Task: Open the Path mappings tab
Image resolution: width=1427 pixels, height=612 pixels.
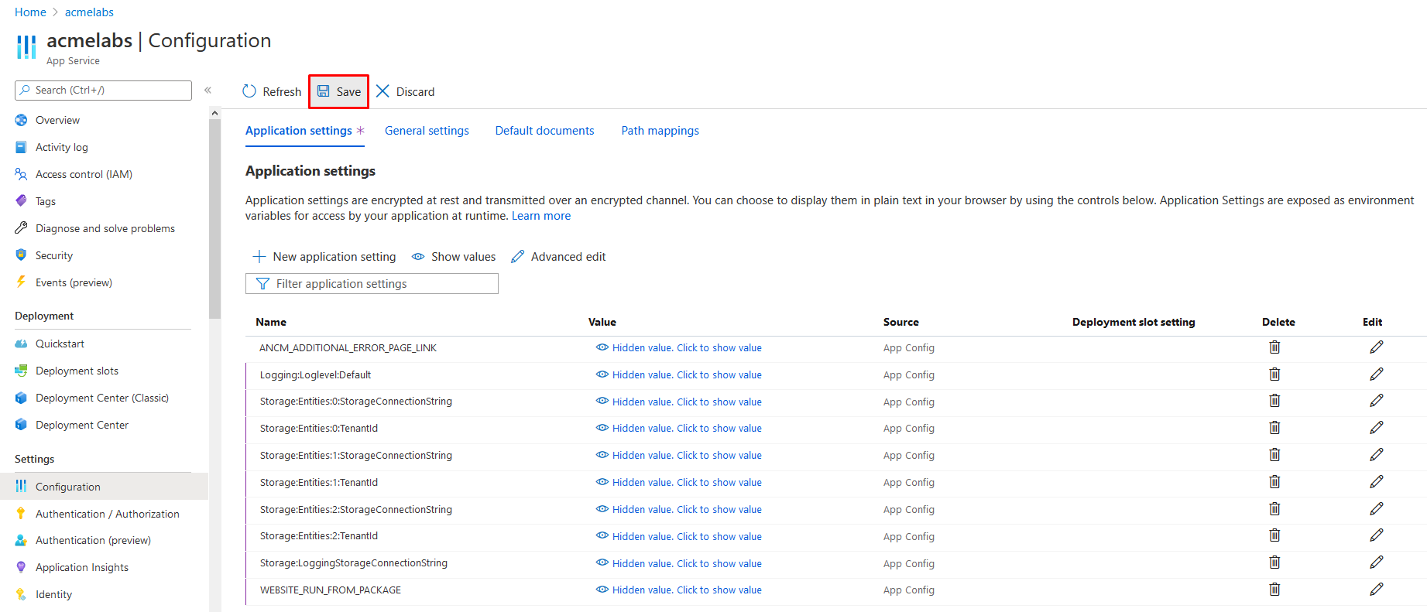Action: [660, 131]
